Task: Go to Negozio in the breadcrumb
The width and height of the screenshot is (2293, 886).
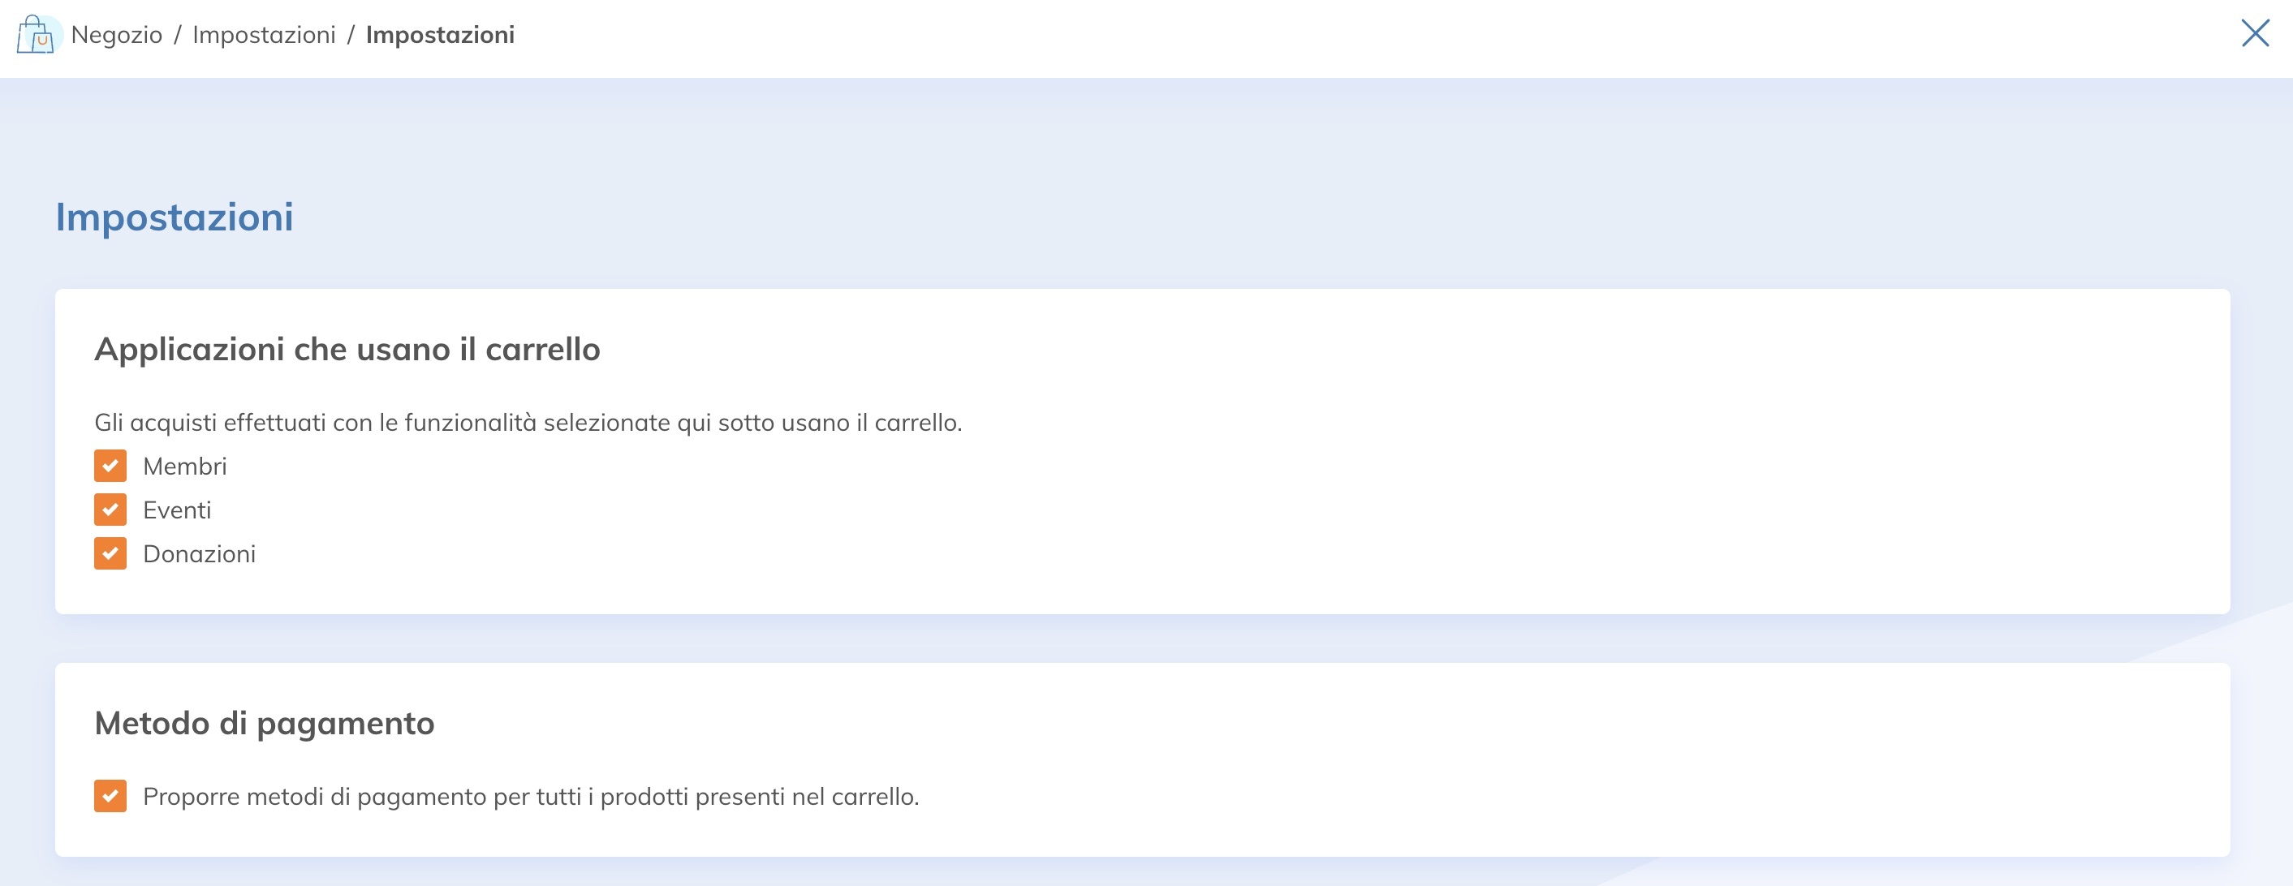Action: click(x=117, y=35)
